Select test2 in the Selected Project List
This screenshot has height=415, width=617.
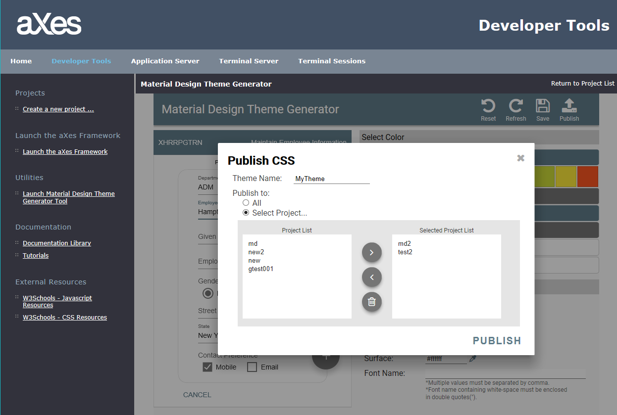[405, 252]
